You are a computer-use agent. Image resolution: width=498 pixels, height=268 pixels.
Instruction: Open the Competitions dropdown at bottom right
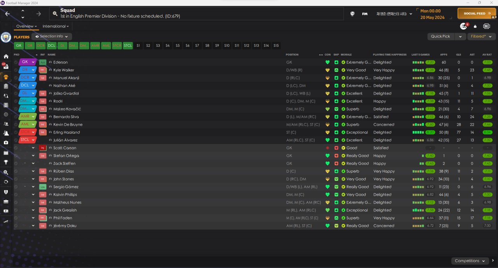point(470,261)
